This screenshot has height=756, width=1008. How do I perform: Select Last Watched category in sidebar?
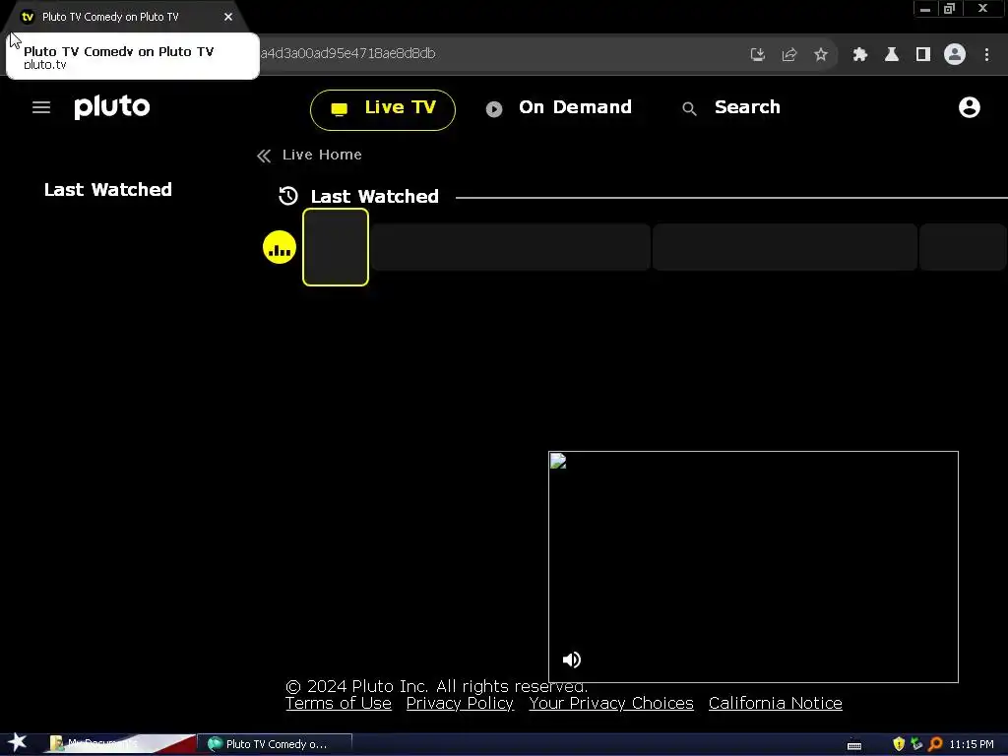(108, 190)
